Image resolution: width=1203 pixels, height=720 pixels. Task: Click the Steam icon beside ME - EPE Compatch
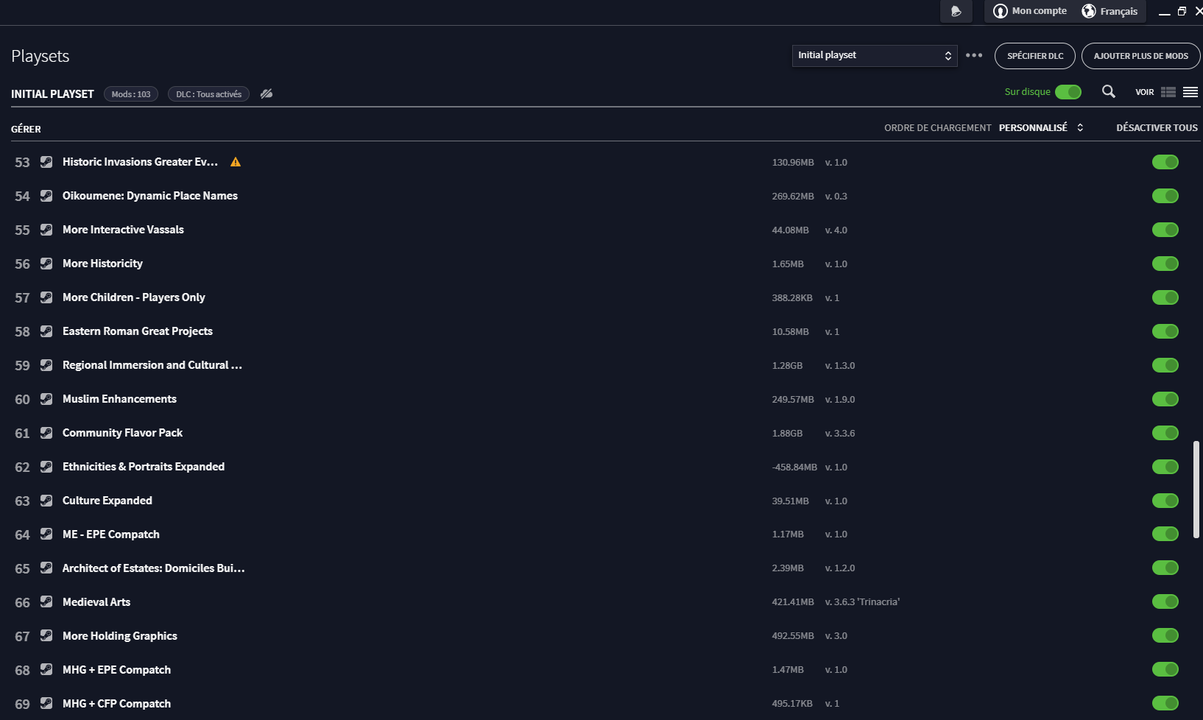click(46, 534)
